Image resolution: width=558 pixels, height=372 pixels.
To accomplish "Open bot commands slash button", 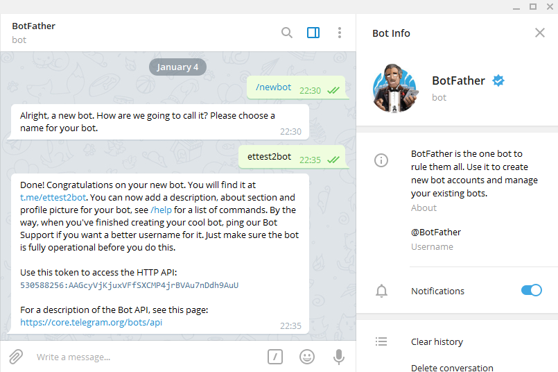I will (x=275, y=357).
